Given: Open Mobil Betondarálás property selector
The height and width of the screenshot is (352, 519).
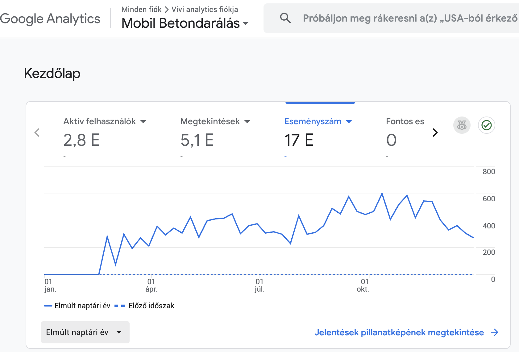Looking at the screenshot, I should point(185,23).
